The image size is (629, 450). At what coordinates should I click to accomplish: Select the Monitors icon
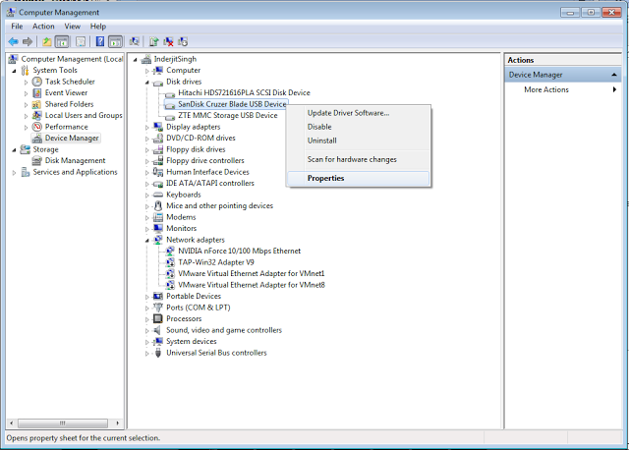click(158, 228)
